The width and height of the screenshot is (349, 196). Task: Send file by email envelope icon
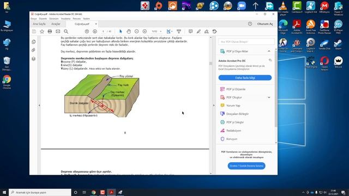click(58, 32)
